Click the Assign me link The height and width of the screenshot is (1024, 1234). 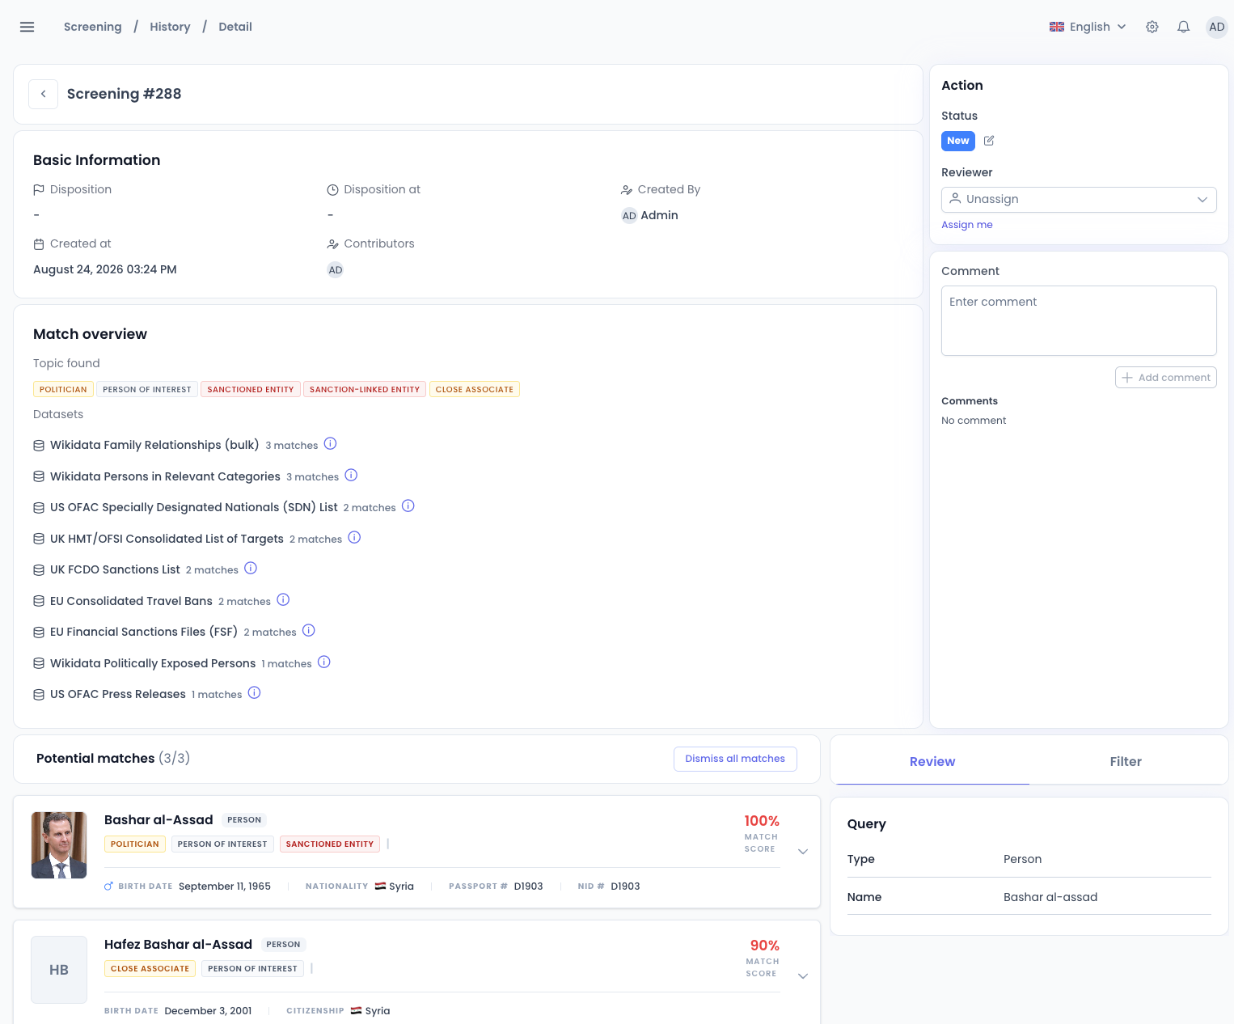[967, 225]
